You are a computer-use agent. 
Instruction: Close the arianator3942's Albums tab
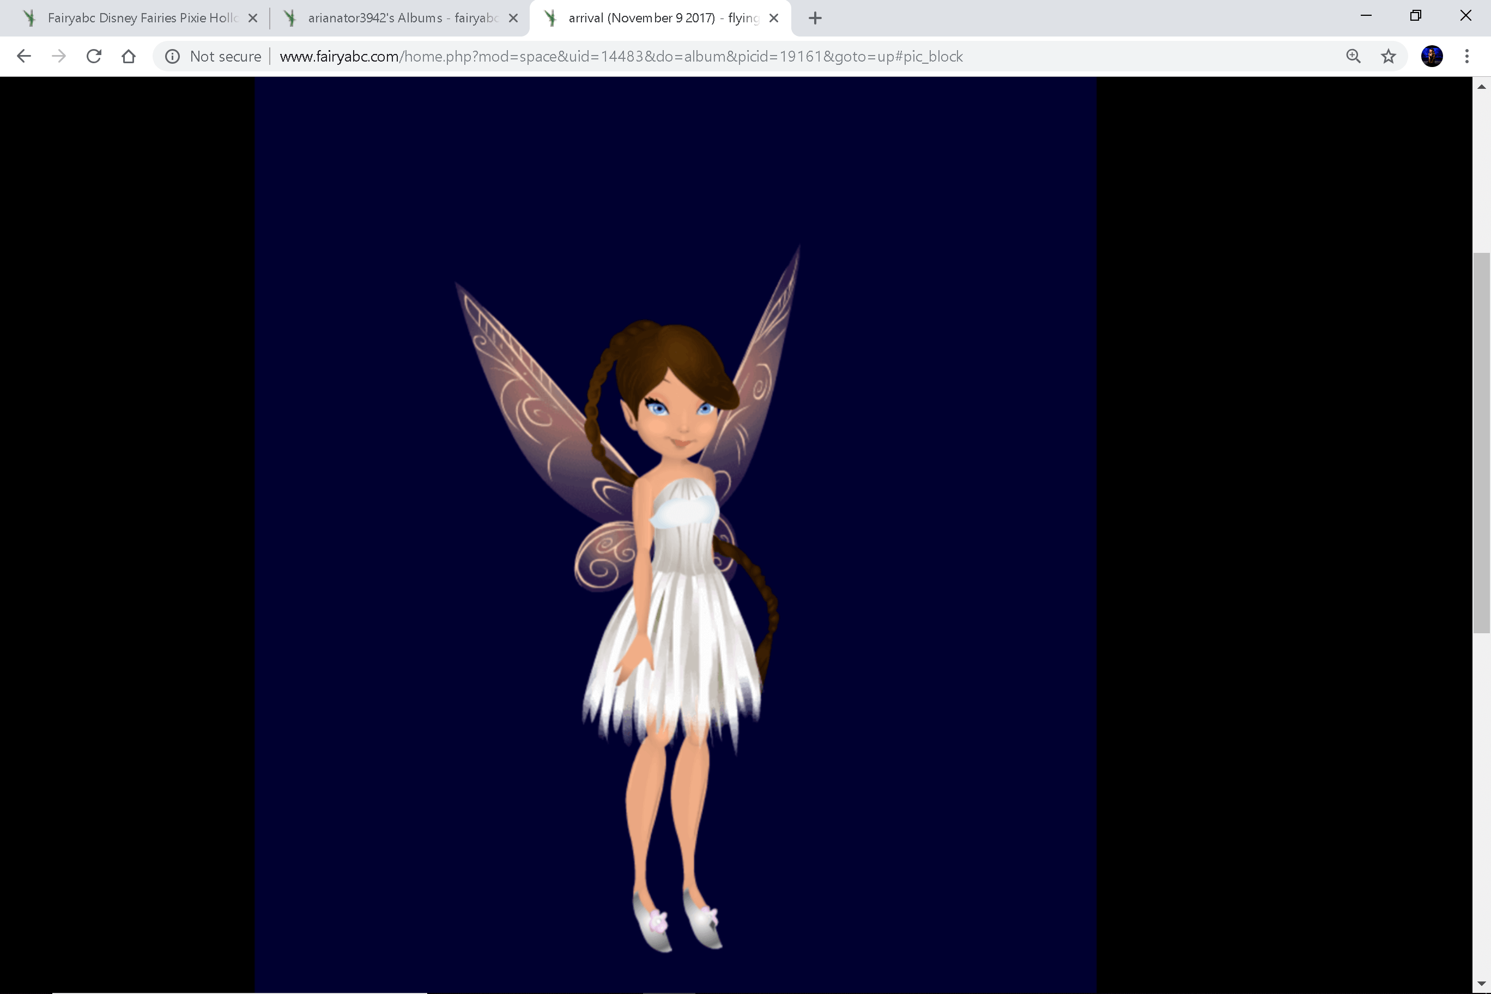513,19
